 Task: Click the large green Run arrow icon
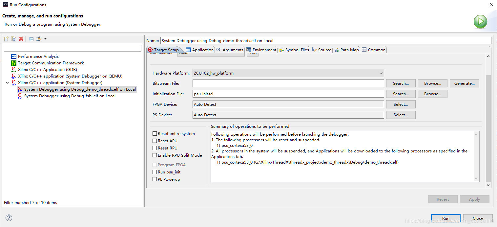(480, 22)
